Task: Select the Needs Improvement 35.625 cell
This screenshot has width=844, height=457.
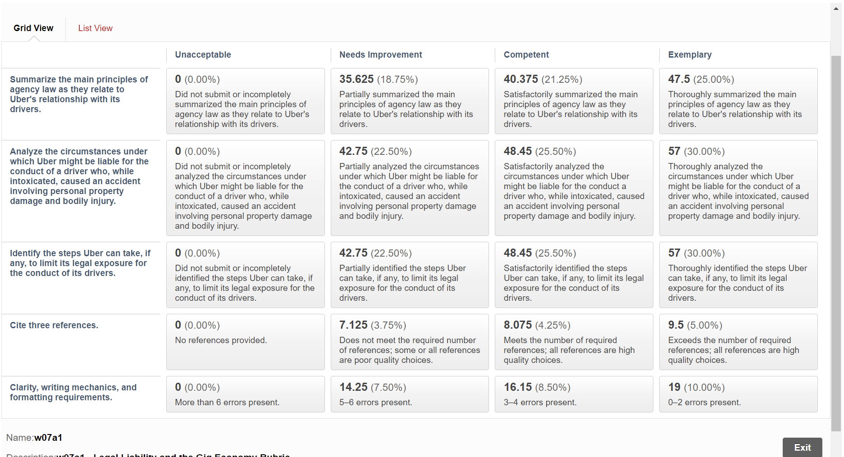Action: click(410, 101)
